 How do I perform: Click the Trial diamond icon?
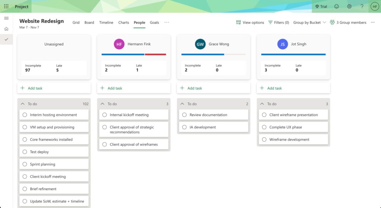tap(317, 6)
